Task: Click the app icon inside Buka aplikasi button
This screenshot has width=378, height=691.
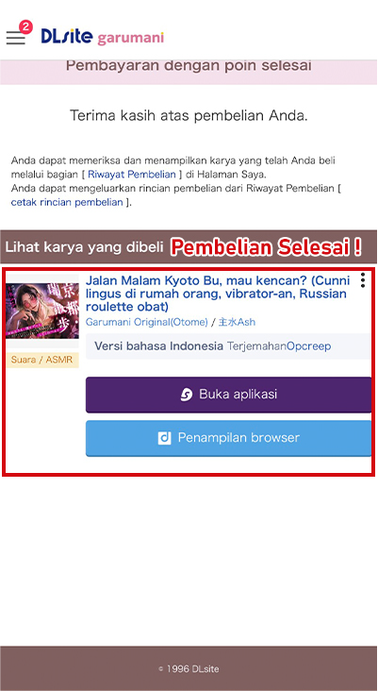Action: pyautogui.click(x=187, y=395)
